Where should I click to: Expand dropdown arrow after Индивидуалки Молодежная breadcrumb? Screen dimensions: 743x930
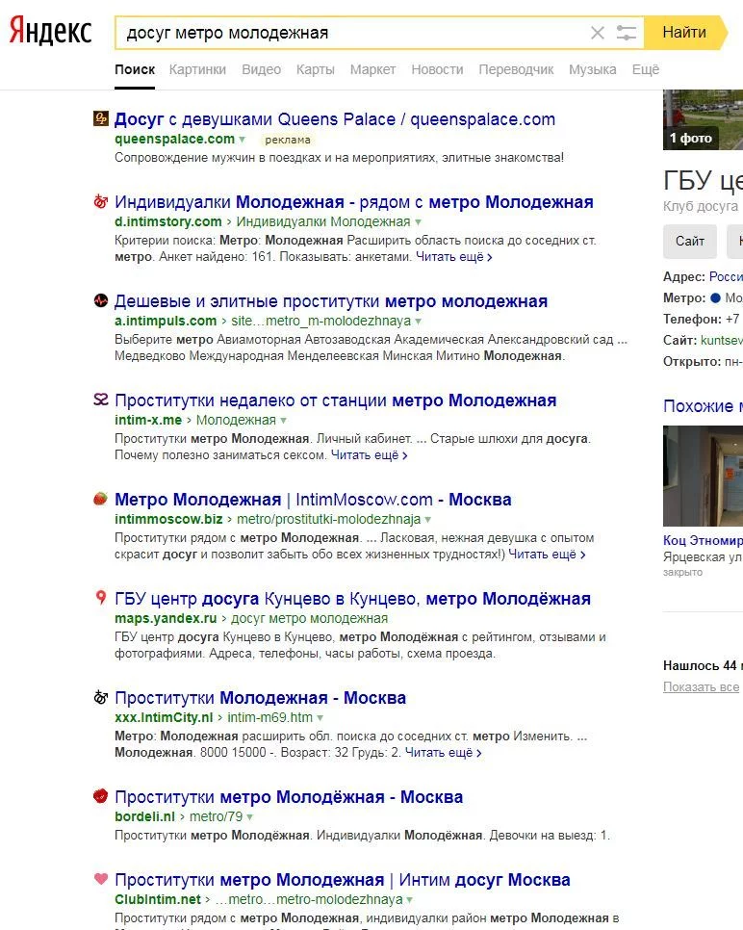(418, 221)
